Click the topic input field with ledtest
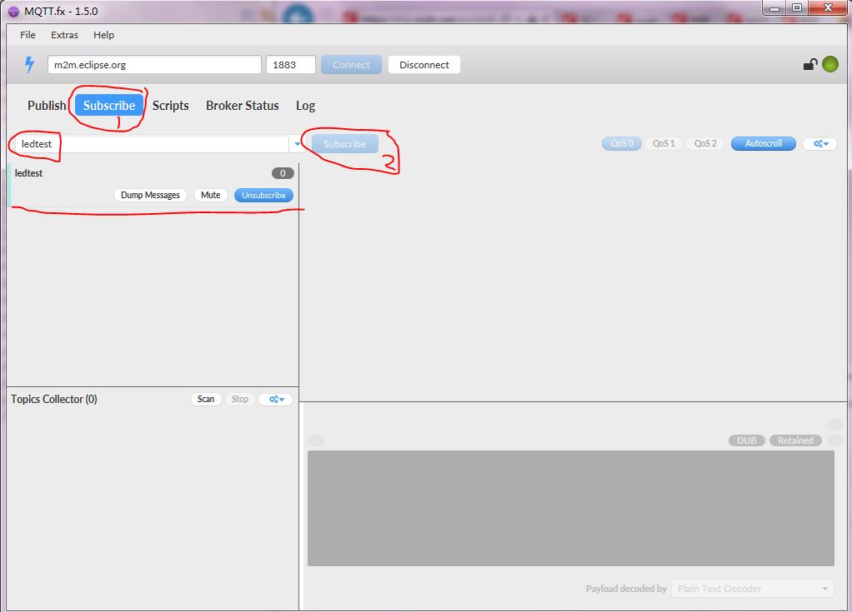852x612 pixels. (150, 144)
